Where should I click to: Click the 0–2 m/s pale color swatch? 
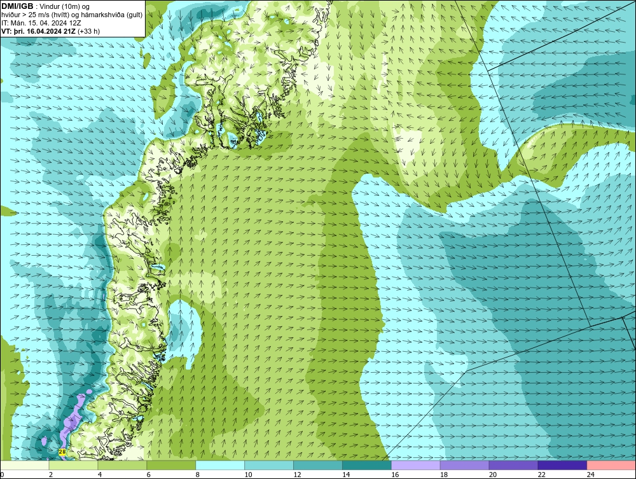[x=24, y=465]
